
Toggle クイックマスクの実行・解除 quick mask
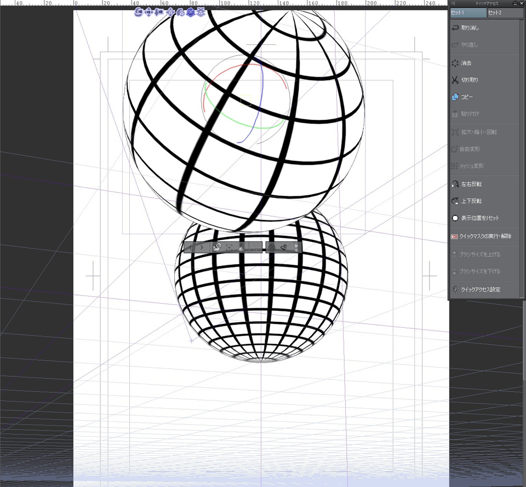pos(485,236)
